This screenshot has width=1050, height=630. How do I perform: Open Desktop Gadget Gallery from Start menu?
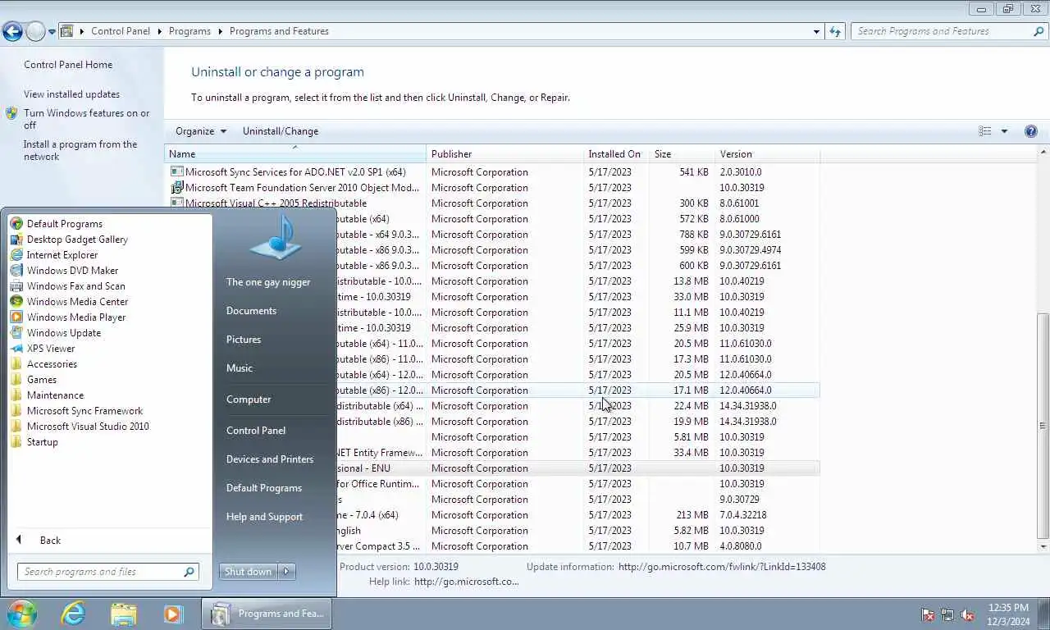click(77, 240)
